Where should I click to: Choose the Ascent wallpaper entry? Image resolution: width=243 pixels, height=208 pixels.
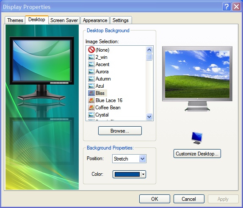pos(102,64)
